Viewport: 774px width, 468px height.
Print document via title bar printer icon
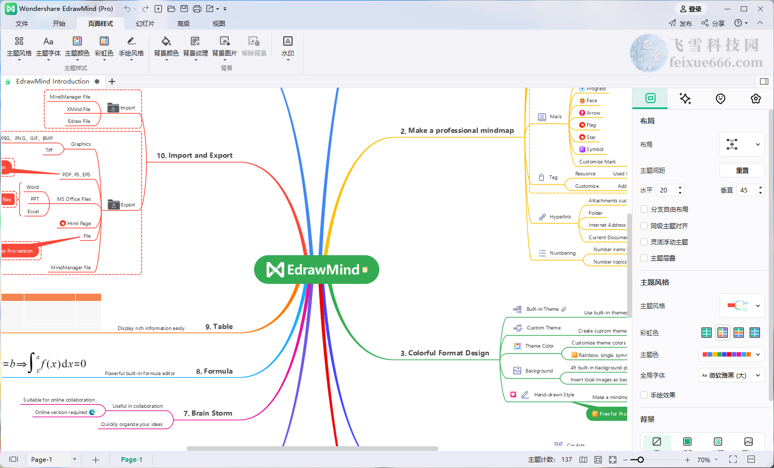tap(197, 9)
